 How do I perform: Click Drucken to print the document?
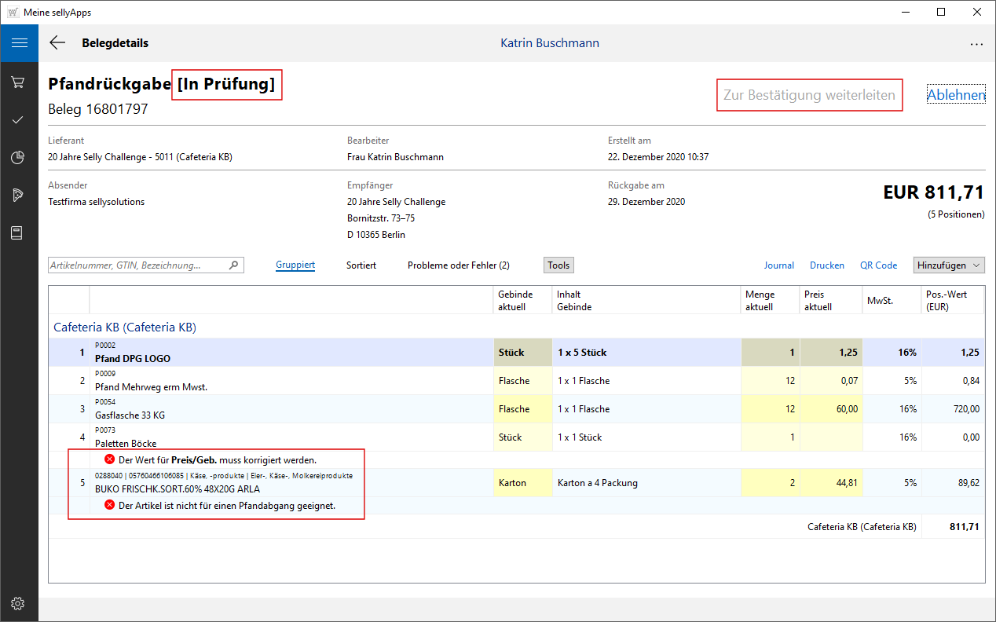pos(827,265)
